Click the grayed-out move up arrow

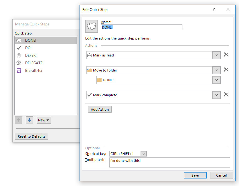pos(19,120)
